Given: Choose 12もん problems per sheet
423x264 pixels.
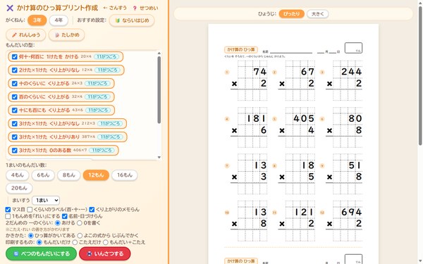Looking at the screenshot, I should pyautogui.click(x=96, y=175).
